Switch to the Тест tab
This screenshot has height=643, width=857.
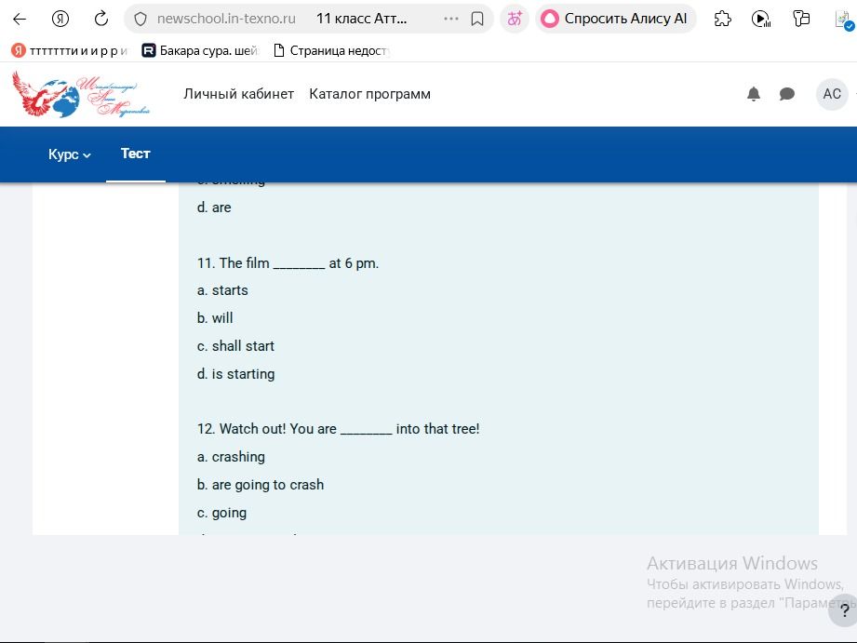point(136,154)
